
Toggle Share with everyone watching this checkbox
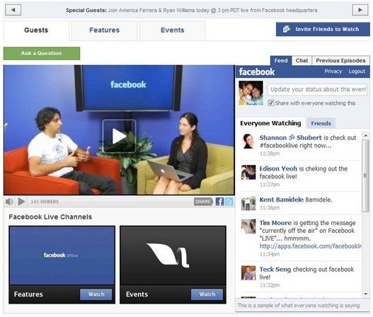[x=270, y=103]
